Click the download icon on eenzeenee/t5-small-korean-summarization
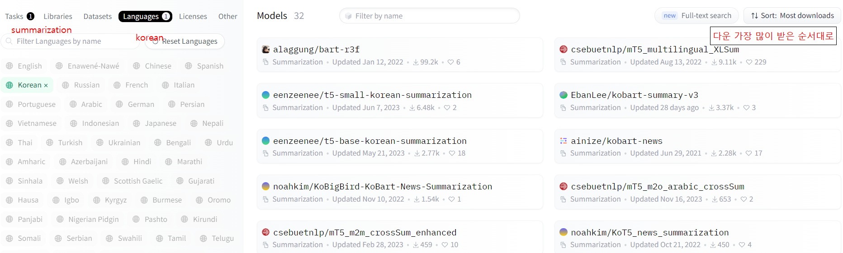The image size is (843, 253). 412,108
